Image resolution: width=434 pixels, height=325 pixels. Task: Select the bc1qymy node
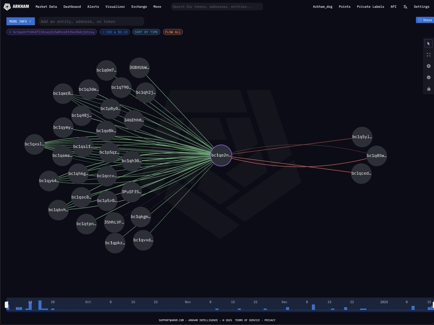pyautogui.click(x=63, y=128)
